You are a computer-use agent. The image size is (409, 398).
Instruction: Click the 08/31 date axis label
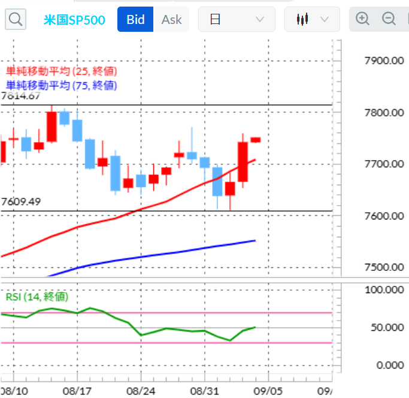click(205, 391)
